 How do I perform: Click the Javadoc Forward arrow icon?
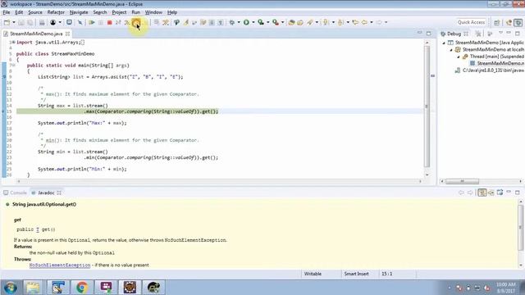[x=470, y=193]
